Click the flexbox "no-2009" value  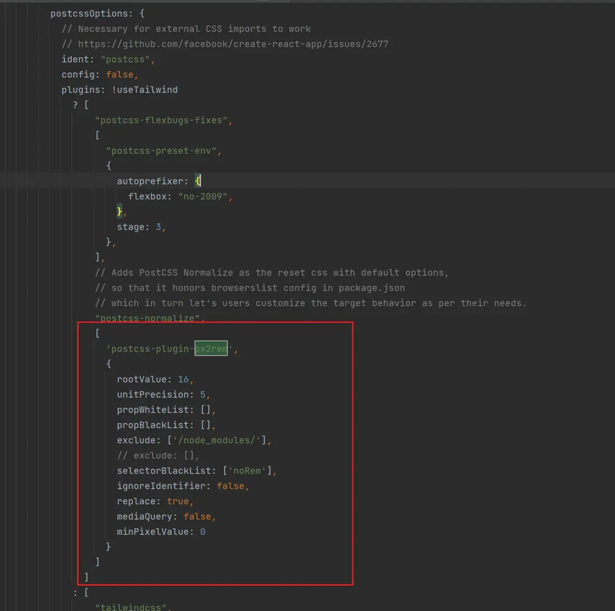[x=203, y=197]
